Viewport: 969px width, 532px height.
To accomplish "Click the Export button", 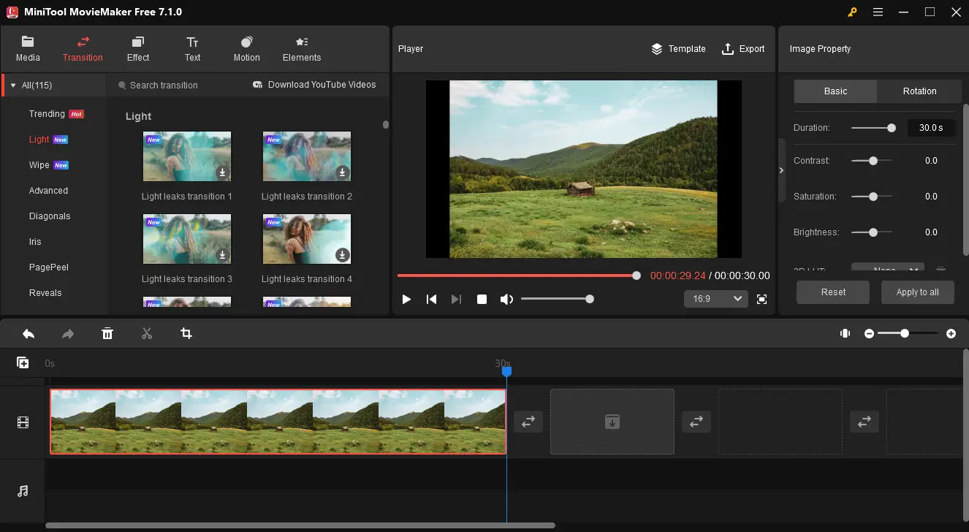I will (x=743, y=49).
